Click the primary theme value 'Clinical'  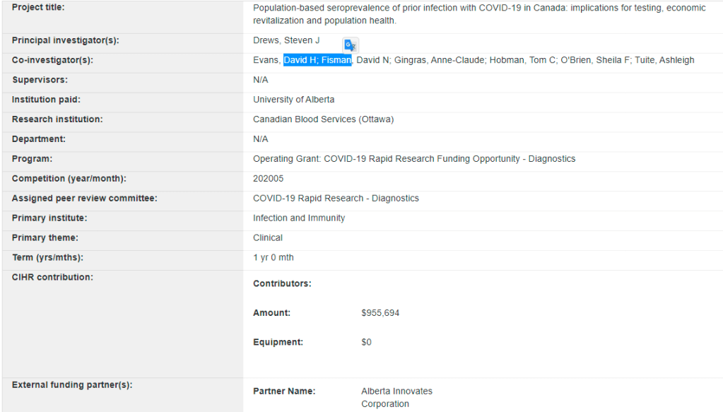tap(268, 238)
